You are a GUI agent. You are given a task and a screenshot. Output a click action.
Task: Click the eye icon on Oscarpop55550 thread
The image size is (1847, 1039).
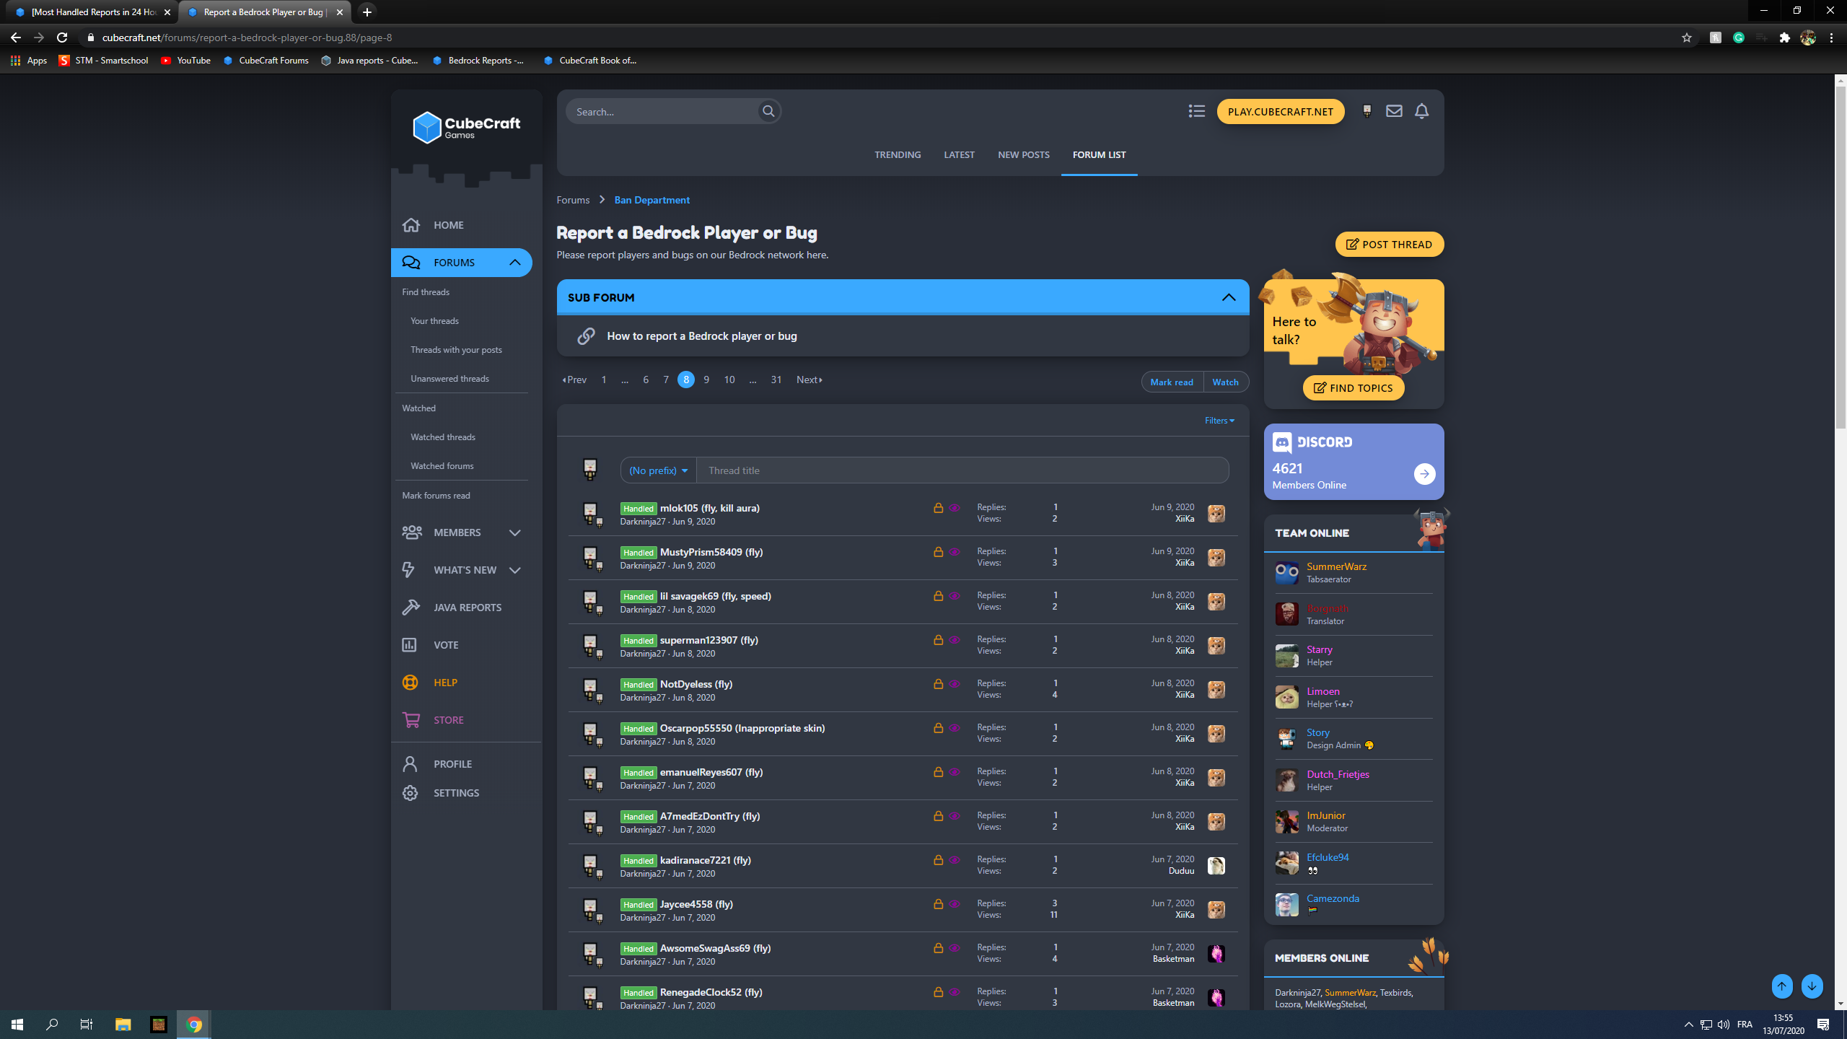(x=955, y=728)
